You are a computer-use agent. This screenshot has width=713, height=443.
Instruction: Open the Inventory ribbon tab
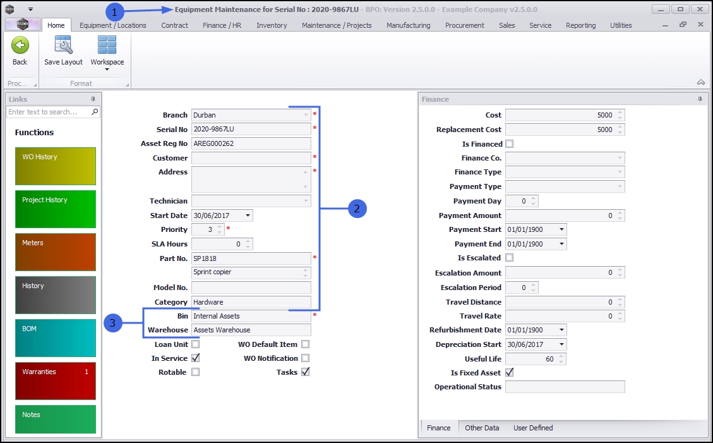pos(272,25)
